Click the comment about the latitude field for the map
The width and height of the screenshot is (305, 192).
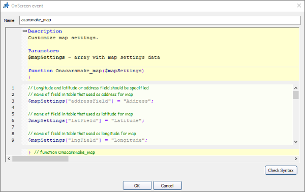tap(80, 114)
